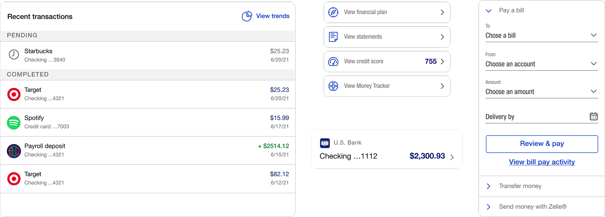Expand the Transfer money section
Image resolution: width=605 pixels, height=217 pixels.
click(542, 186)
